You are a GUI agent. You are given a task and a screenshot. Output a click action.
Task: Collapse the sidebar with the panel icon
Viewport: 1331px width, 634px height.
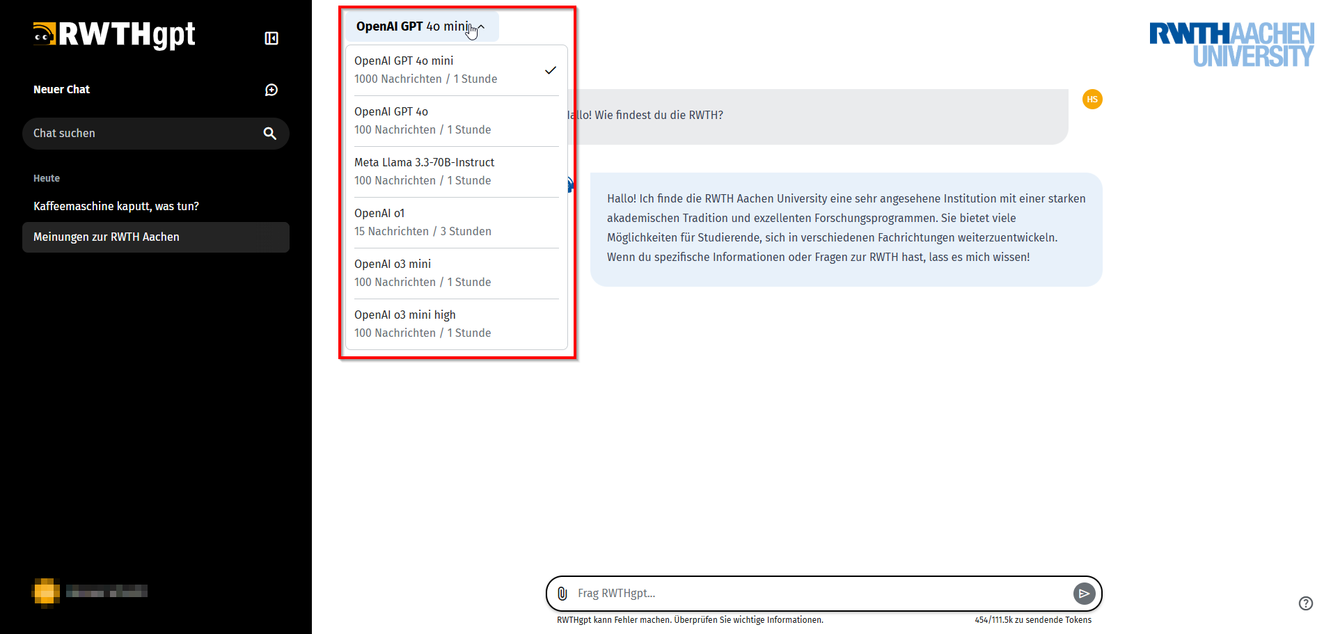pos(271,38)
